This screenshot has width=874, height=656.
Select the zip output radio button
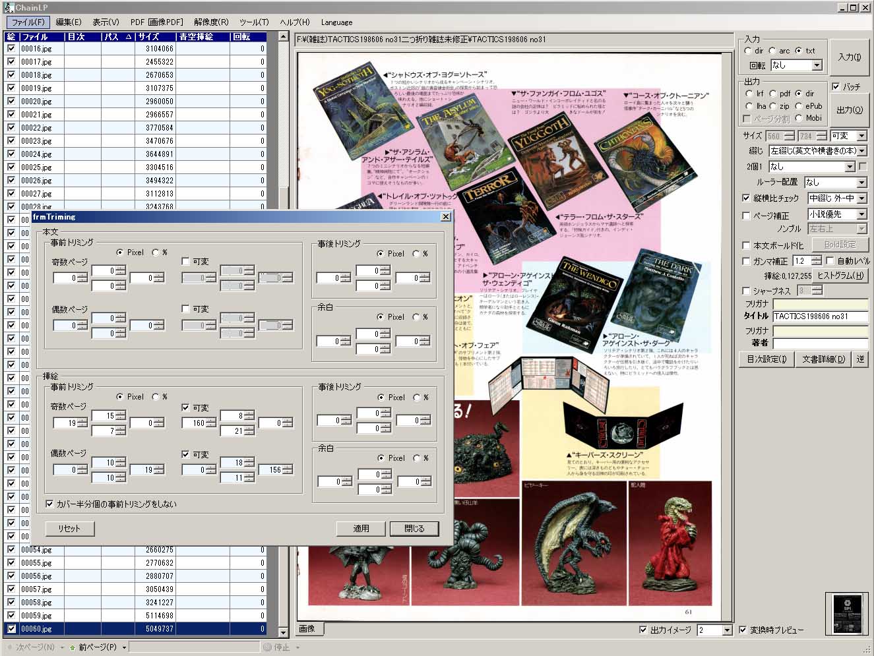coord(773,105)
